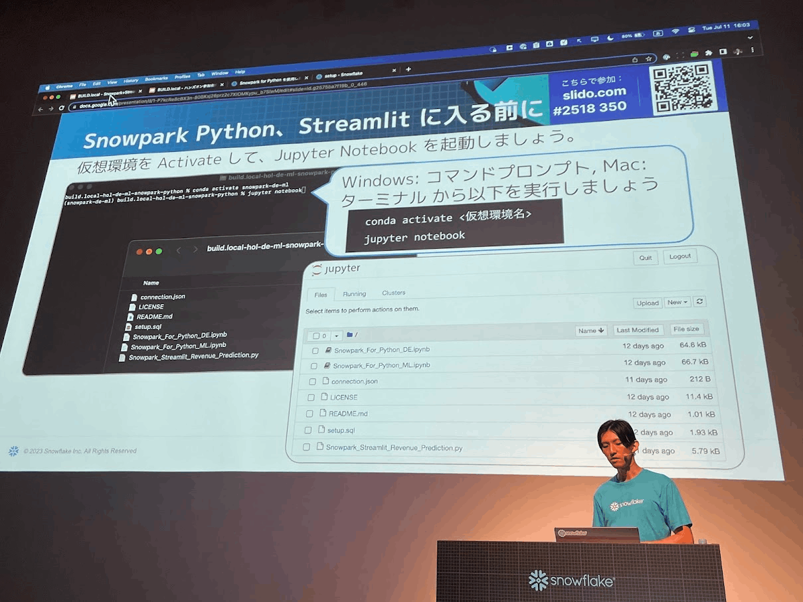Sort the Jupyter list by Name
Image resolution: width=803 pixels, height=602 pixels.
coord(591,330)
